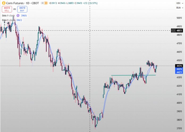Viewport: 185px width, 132px height.
Task: Click the SMA indicator refresh icon
Action: pyautogui.click(x=18, y=16)
